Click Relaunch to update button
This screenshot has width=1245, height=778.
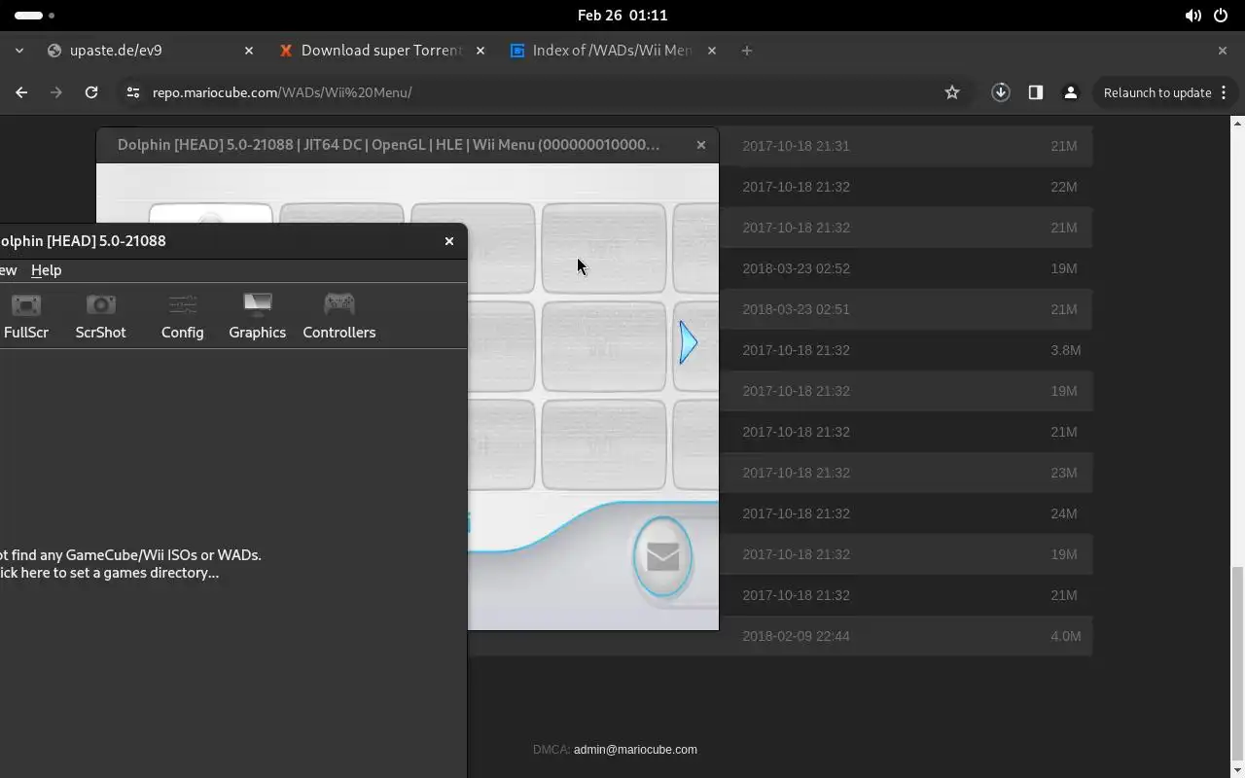coord(1156,92)
